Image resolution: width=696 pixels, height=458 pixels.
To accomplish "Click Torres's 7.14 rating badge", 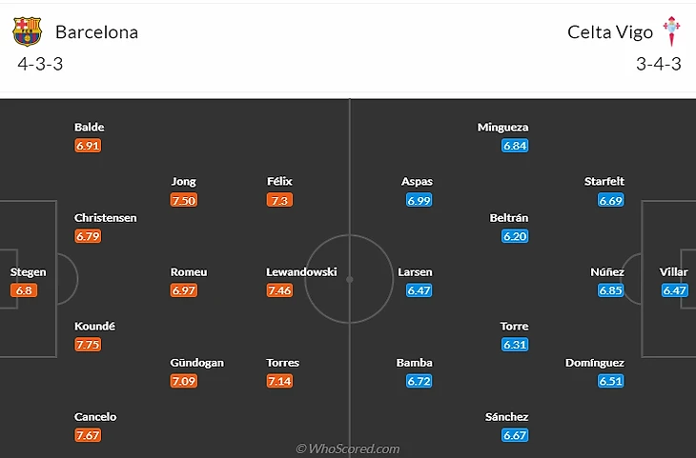I will [279, 381].
